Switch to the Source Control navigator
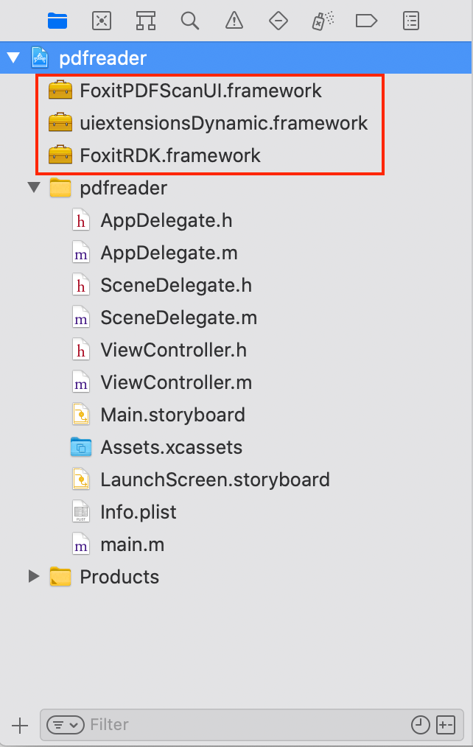The height and width of the screenshot is (747, 473). (102, 21)
